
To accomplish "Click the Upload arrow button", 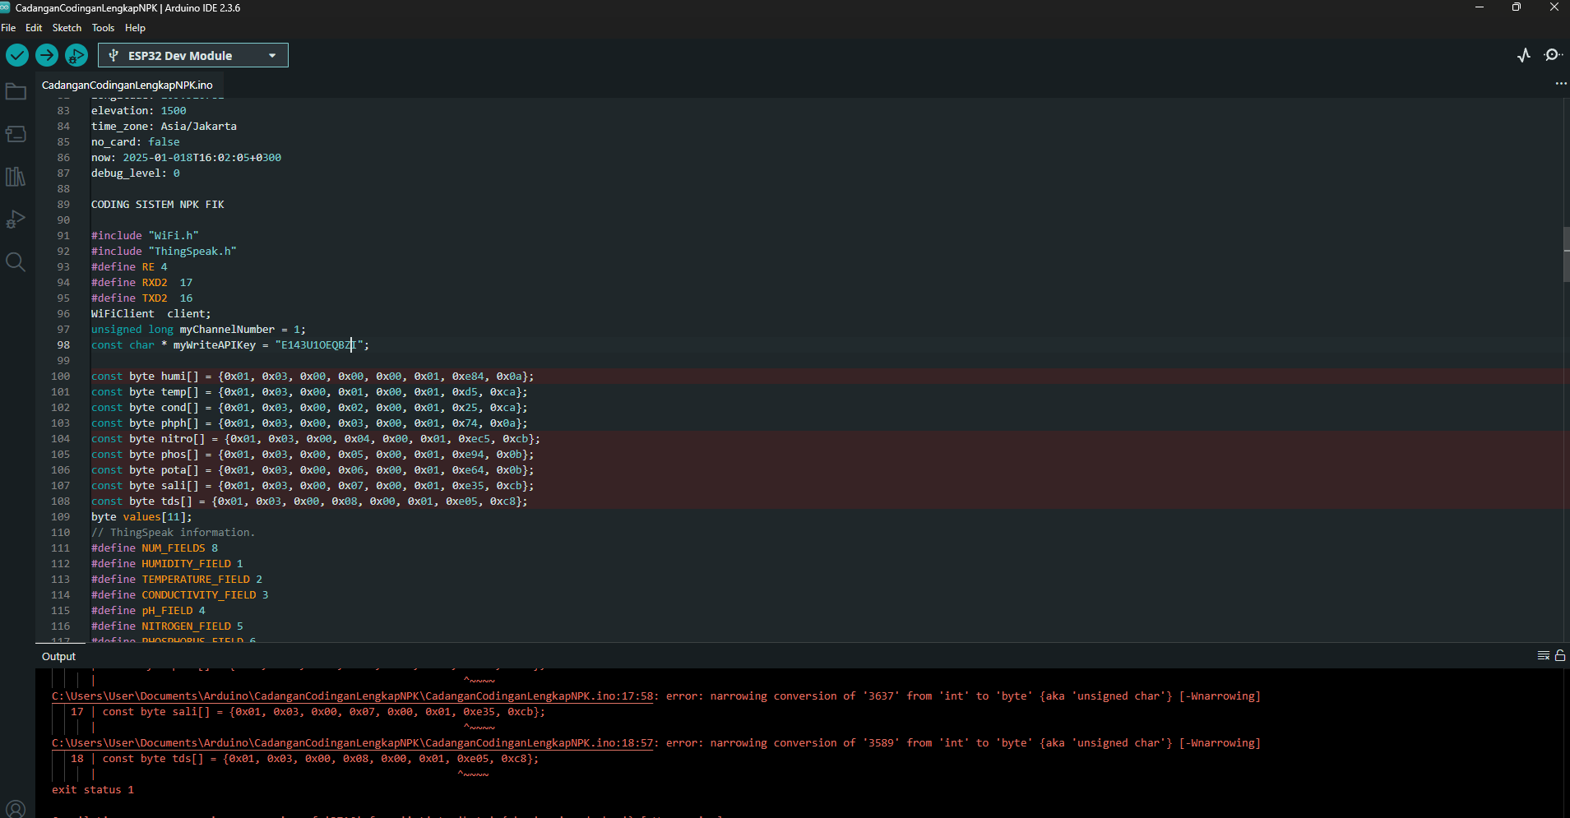I will pos(47,55).
